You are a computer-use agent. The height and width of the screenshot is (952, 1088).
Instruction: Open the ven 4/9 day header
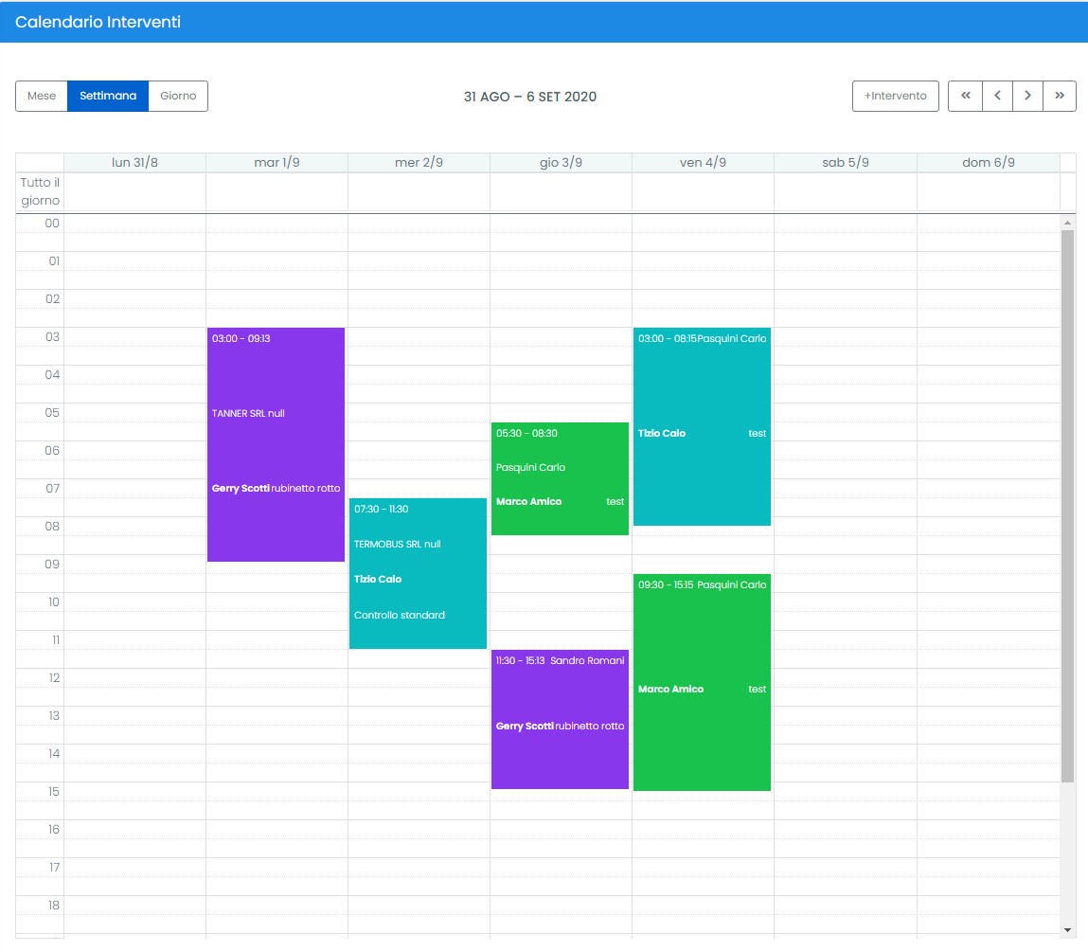[x=703, y=163]
